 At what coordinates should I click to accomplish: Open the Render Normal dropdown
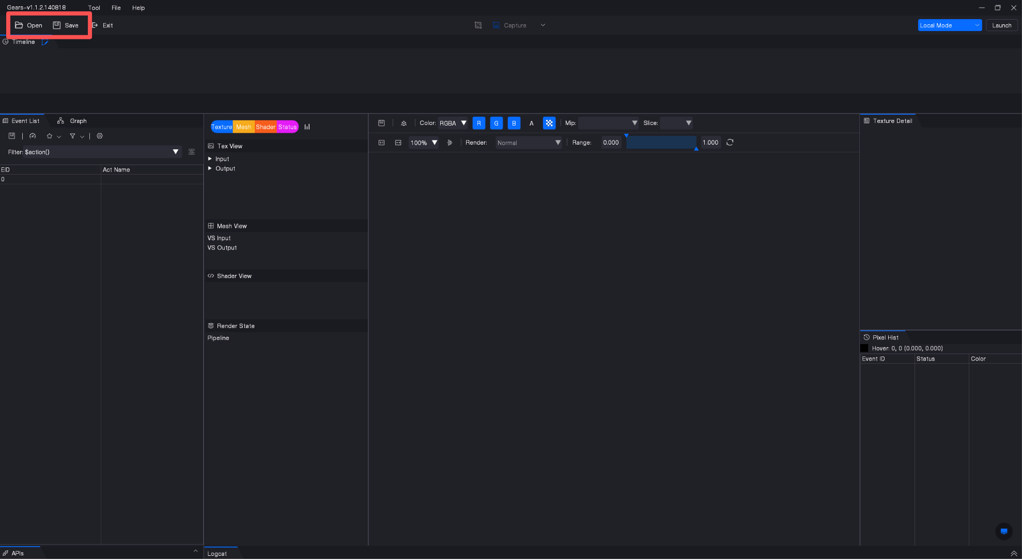coord(529,143)
